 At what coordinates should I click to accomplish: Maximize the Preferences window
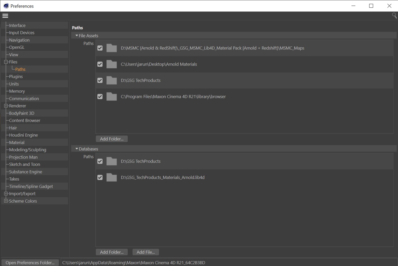(371, 6)
